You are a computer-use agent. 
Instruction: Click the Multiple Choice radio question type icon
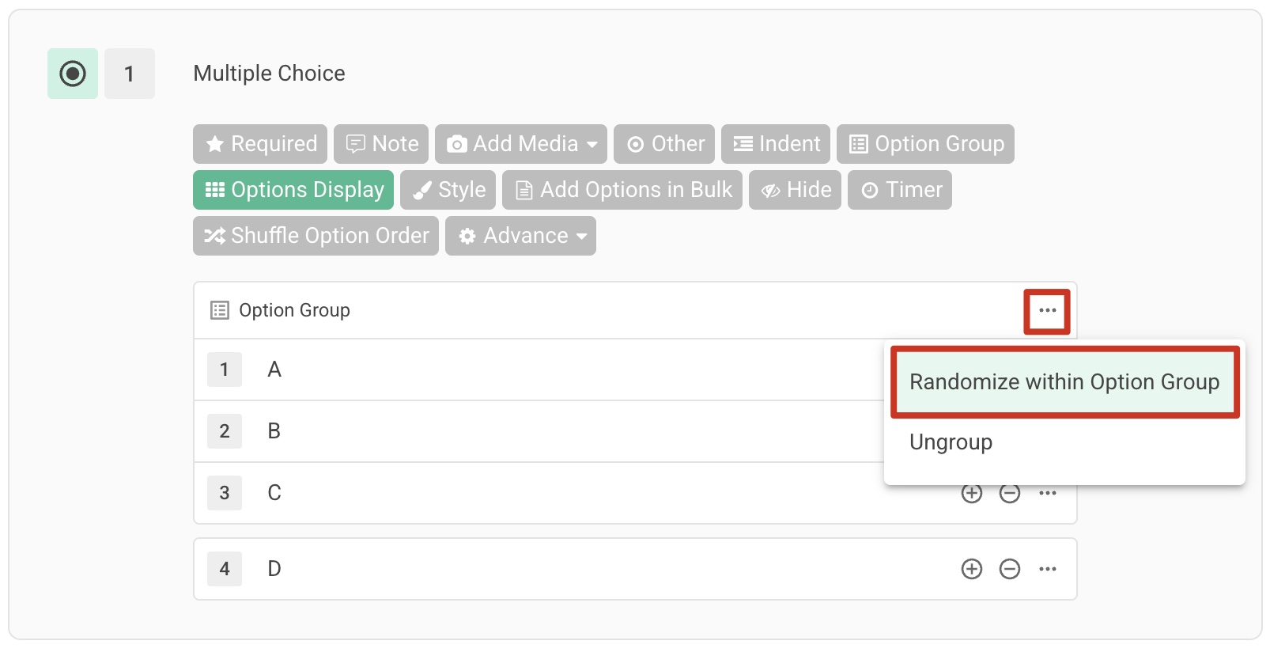(73, 74)
